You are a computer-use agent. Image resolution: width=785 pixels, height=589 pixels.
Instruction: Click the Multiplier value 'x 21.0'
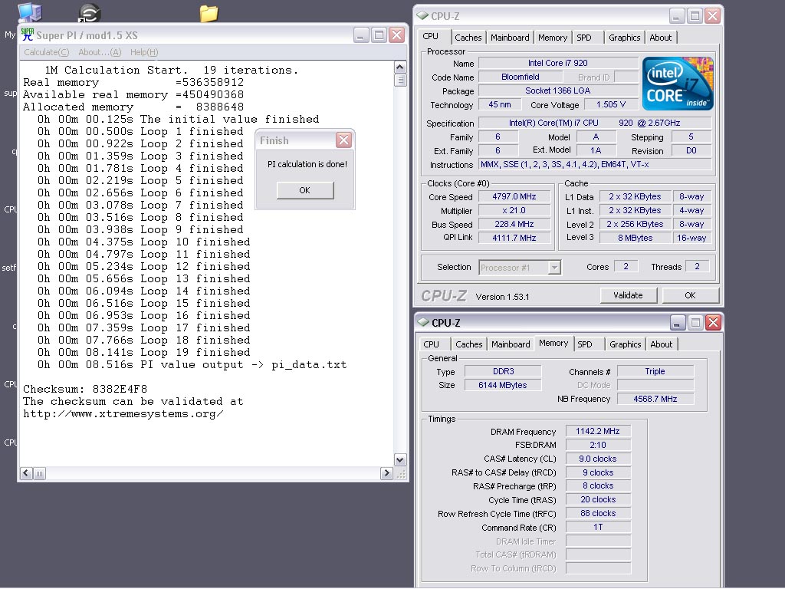514,211
